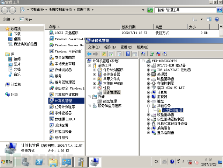Expand Services and Applications node
The image size is (223, 168).
(89, 106)
